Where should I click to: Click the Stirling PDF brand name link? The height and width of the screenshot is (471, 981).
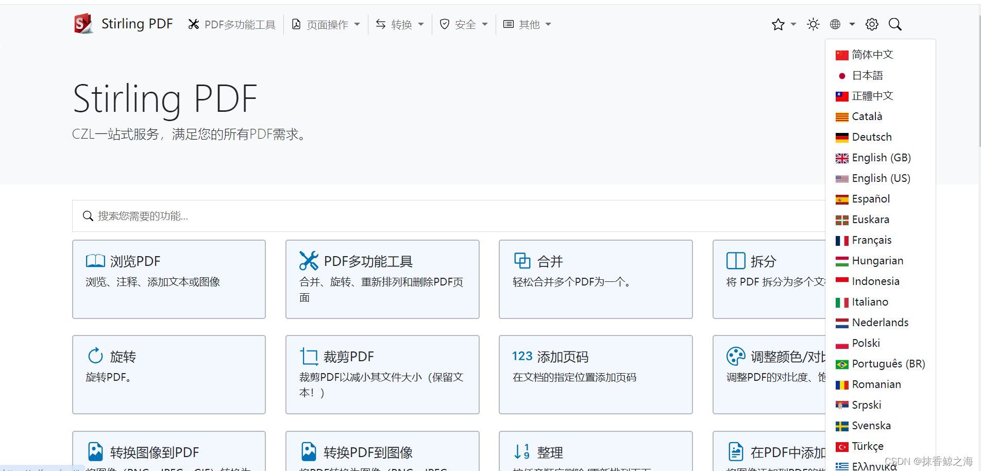[137, 24]
